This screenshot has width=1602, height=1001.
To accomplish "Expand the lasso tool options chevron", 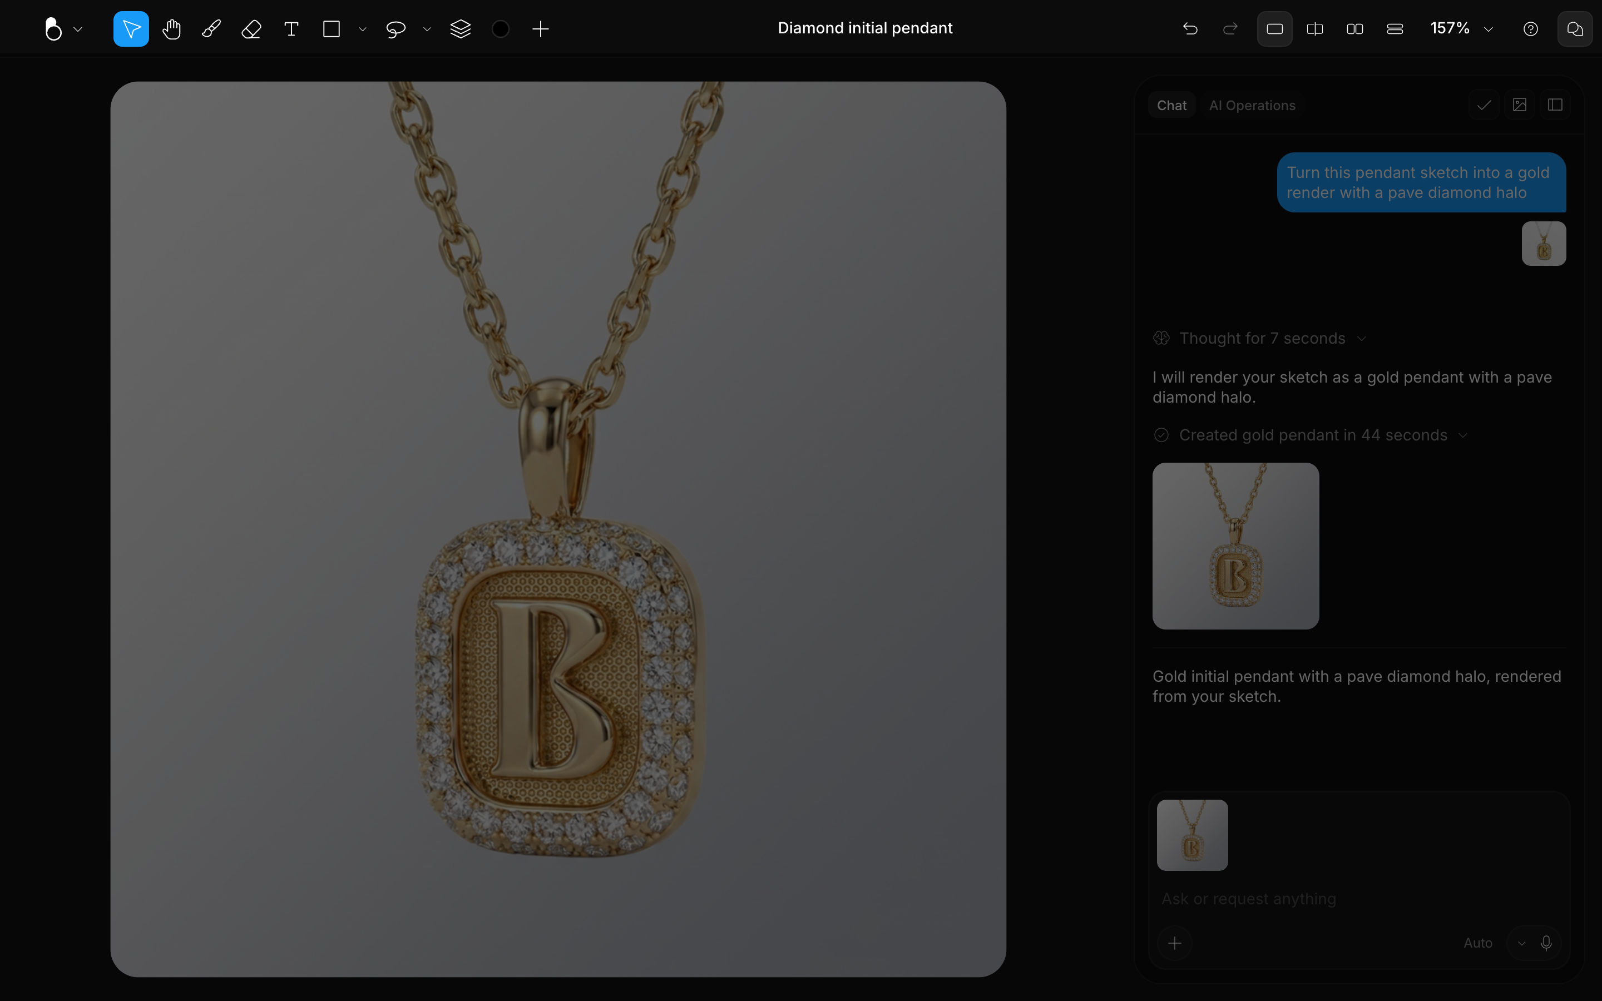I will click(x=427, y=29).
